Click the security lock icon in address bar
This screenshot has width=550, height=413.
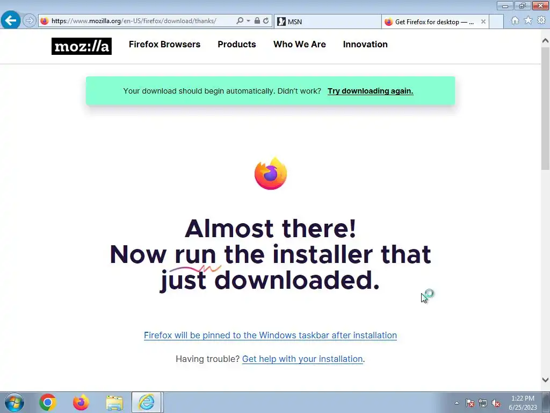pos(257,21)
